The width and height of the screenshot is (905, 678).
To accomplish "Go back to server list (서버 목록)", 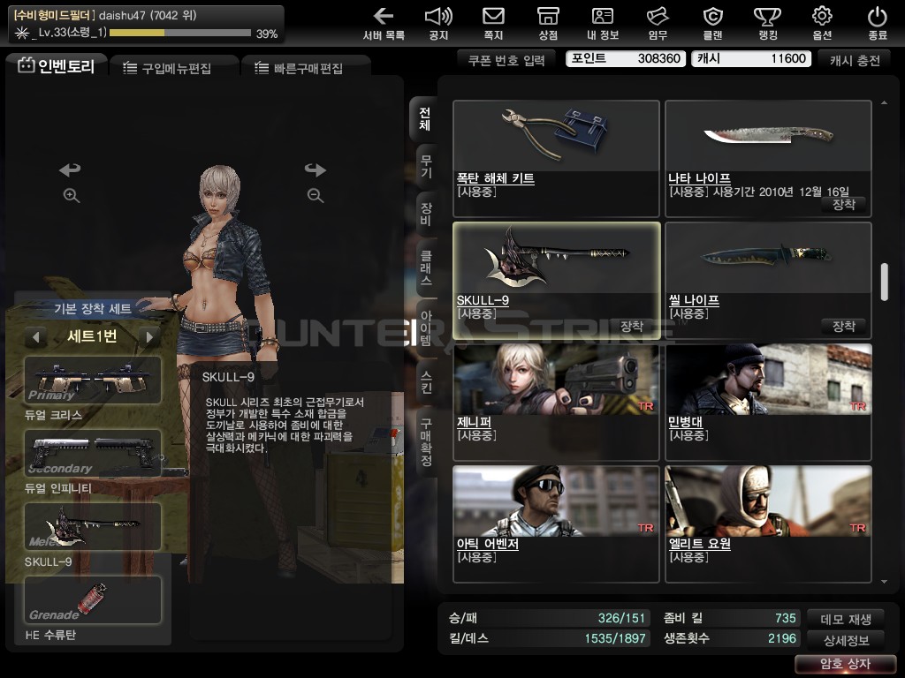I will click(384, 23).
